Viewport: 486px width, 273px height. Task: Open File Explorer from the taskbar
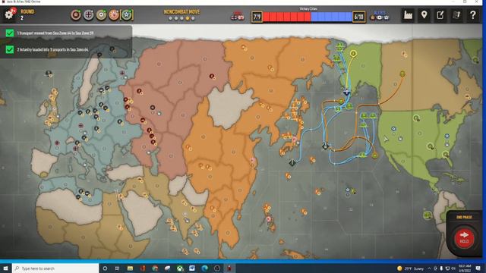tap(130, 268)
